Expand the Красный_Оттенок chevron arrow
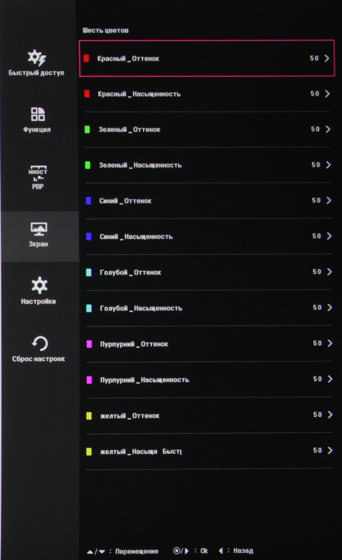This screenshot has height=560, width=342. [x=327, y=58]
